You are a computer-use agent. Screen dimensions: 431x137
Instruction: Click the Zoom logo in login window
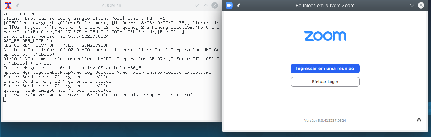pos(325,36)
